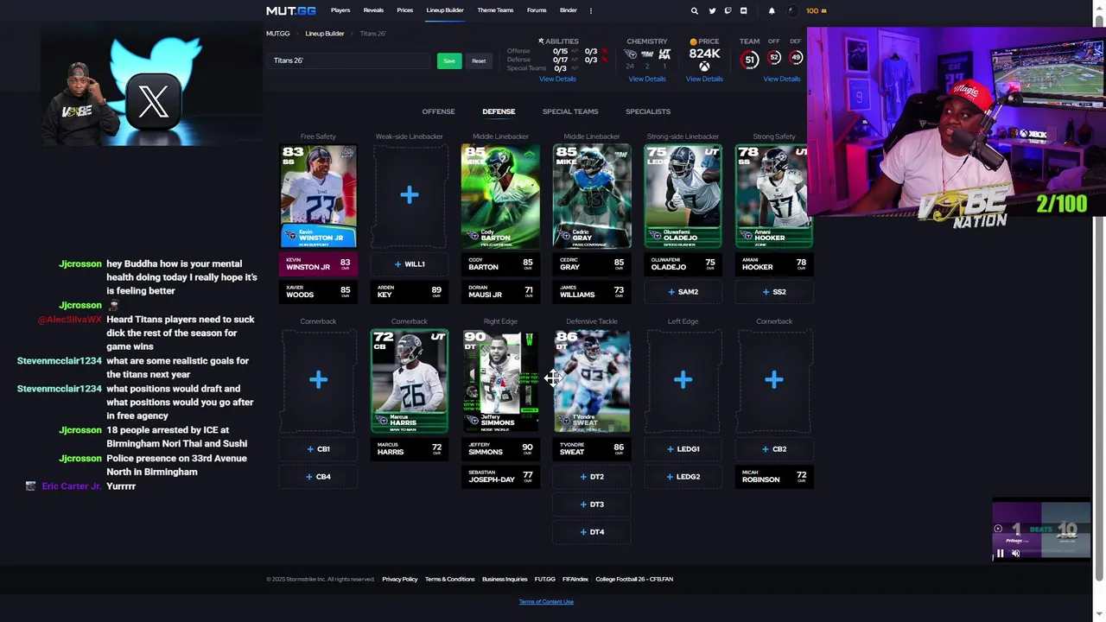Select Kevin Winston Jr card
The height and width of the screenshot is (622, 1106).
pos(318,196)
